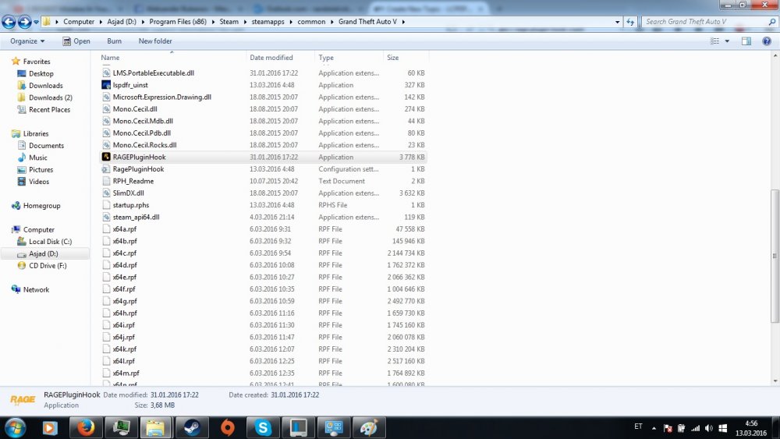Refresh the folder with the refresh icon
The height and width of the screenshot is (439, 780).
click(630, 22)
